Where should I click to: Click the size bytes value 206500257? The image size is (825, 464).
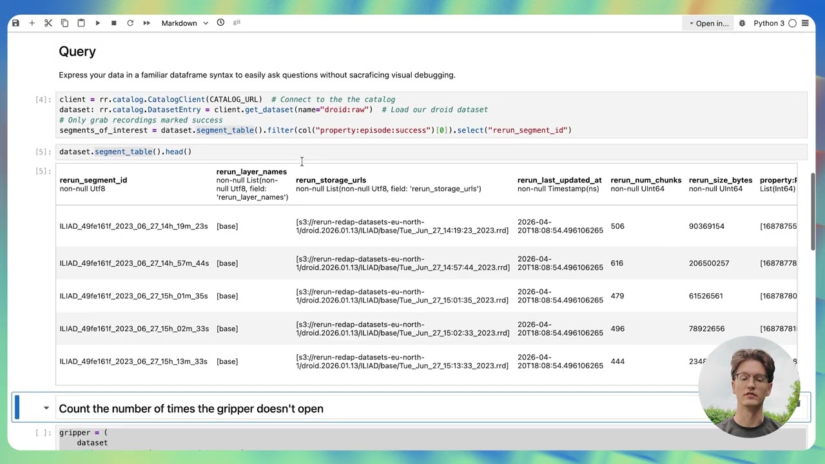pos(709,263)
